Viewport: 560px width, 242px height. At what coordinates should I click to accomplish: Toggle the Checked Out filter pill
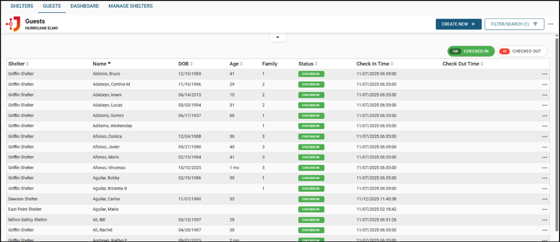coord(522,51)
